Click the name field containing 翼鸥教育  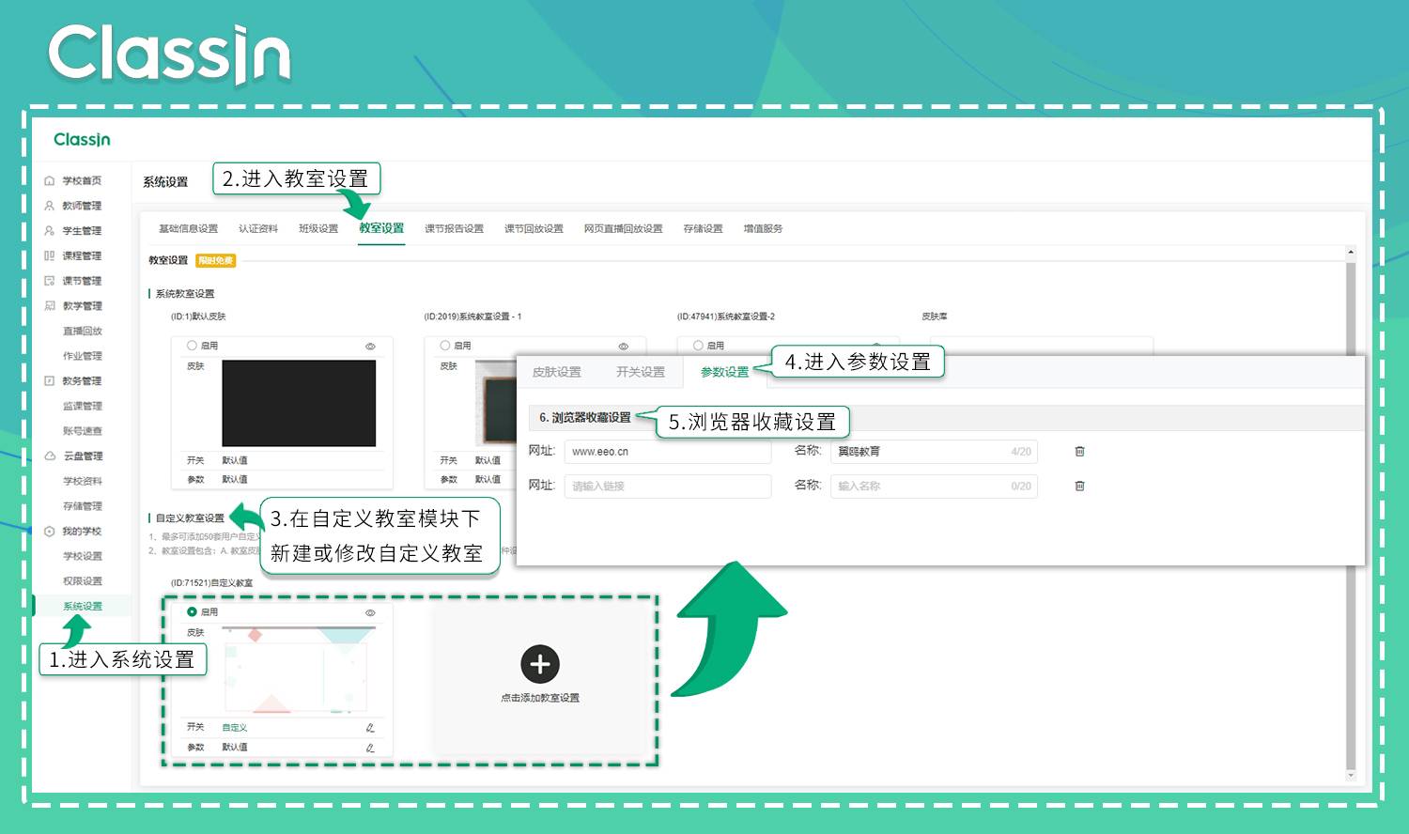click(934, 452)
